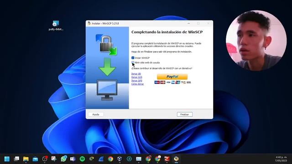
Task: Minimize the WinSCP installer window
Action: point(188,23)
